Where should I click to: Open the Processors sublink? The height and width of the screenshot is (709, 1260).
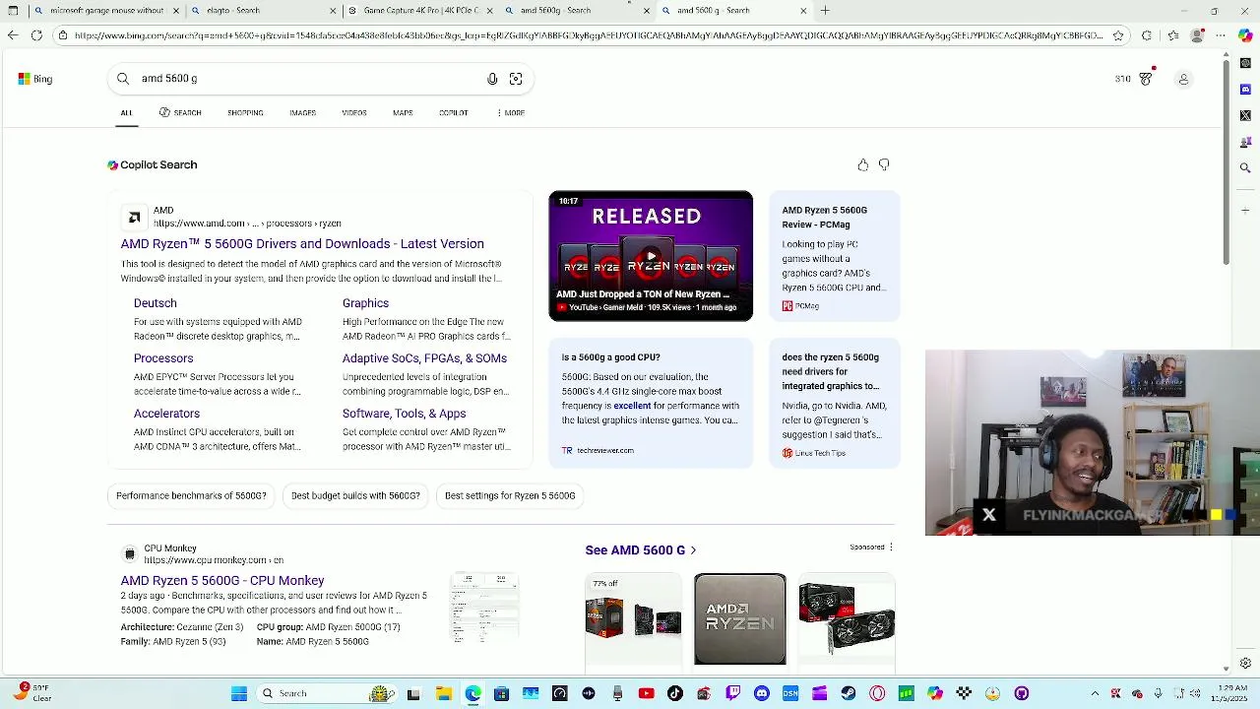point(163,358)
